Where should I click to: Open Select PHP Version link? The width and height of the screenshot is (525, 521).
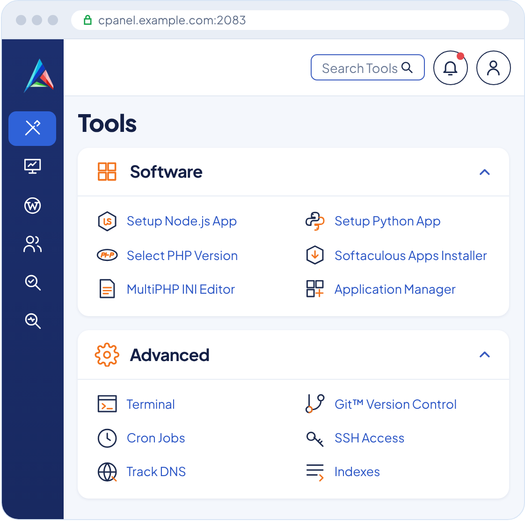pyautogui.click(x=182, y=256)
